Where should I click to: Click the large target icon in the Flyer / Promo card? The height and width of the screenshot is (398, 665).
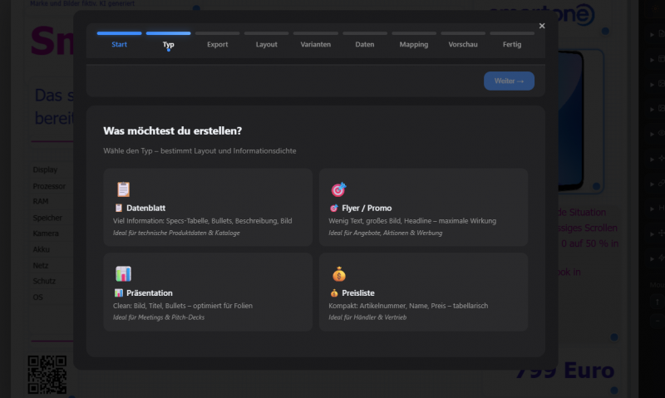tap(338, 189)
